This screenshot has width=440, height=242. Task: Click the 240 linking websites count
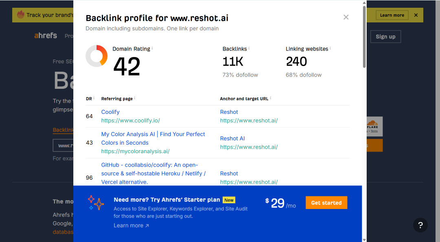coord(296,62)
